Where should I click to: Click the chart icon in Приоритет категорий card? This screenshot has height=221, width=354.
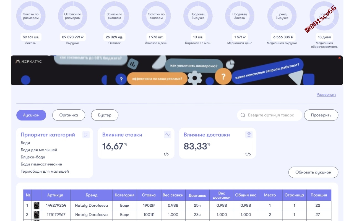tap(86, 135)
